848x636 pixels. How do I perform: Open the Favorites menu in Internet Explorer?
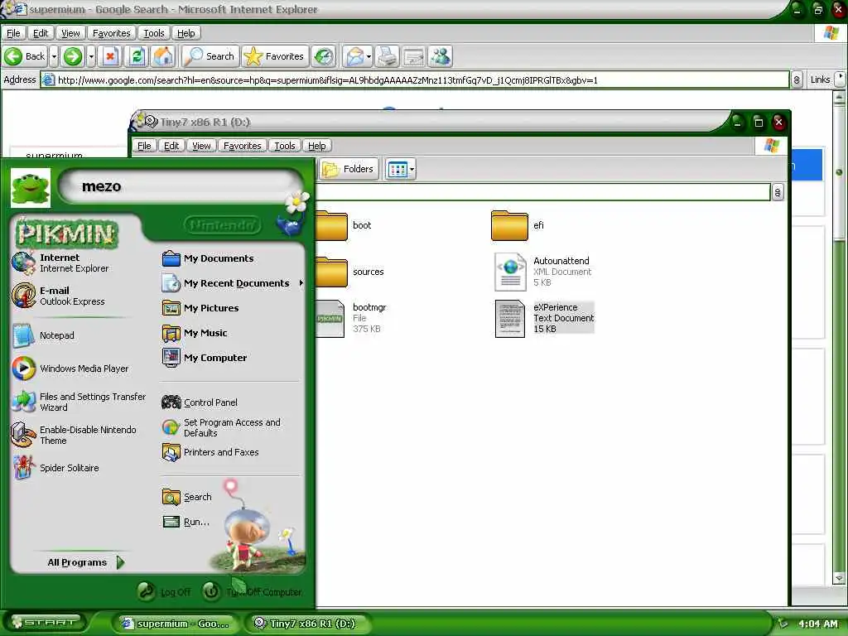[x=112, y=33]
